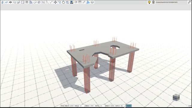Select the gray grid mesh tool
This screenshot has height=108, width=192.
point(27,2)
